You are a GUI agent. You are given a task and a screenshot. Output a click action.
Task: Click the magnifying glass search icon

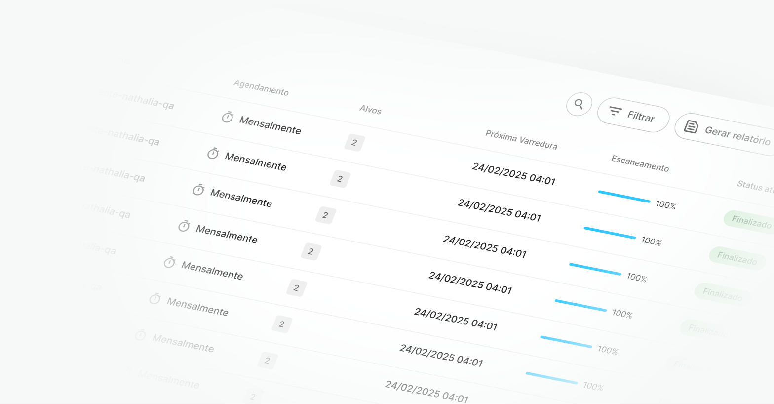[579, 104]
